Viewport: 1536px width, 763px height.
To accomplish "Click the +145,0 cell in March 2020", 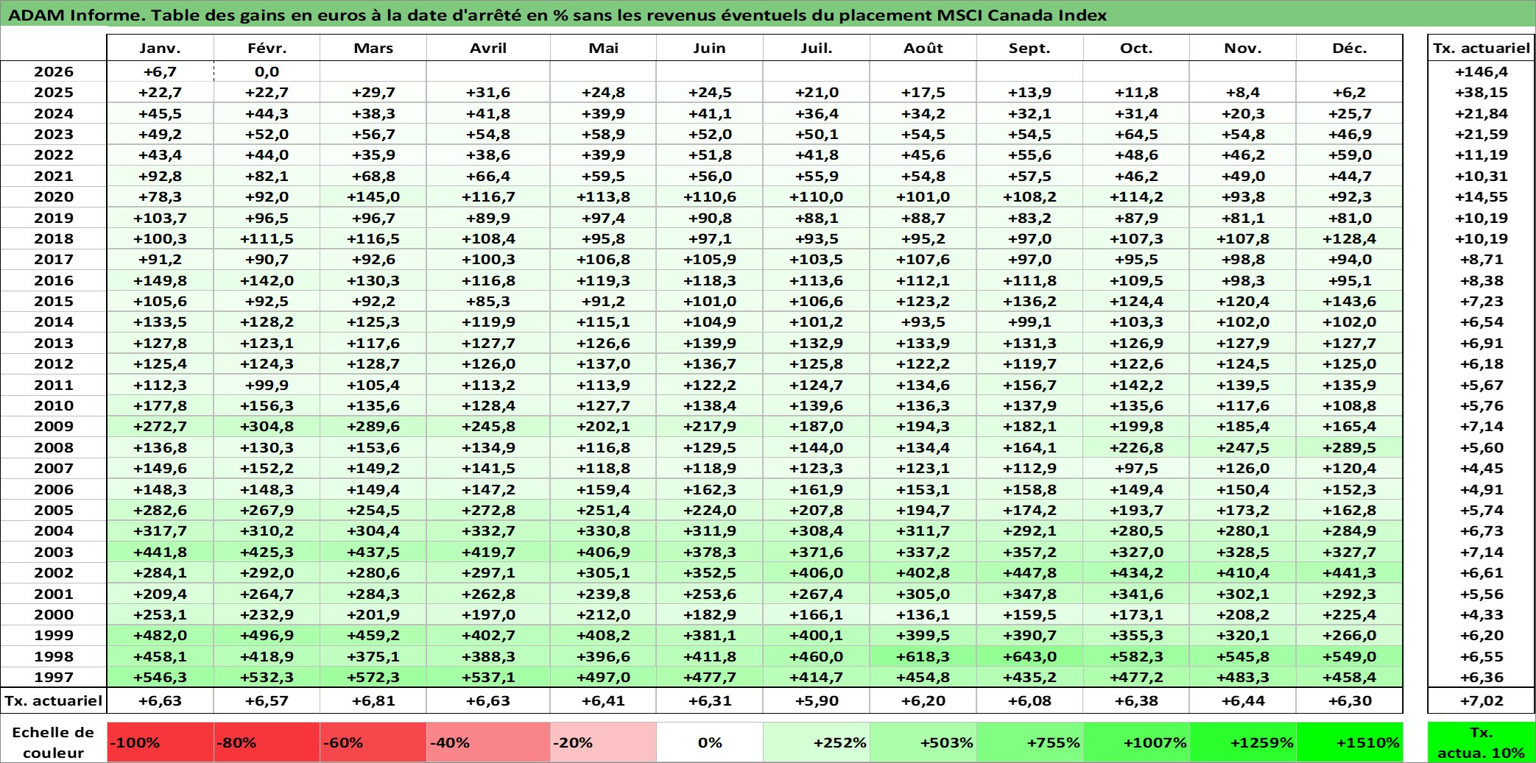I will (373, 196).
